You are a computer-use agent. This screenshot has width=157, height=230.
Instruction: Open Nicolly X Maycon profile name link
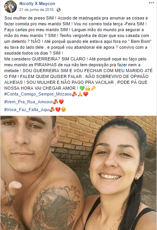37,4
